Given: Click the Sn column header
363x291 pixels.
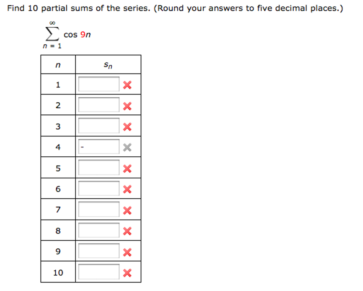Looking at the screenshot, I should point(107,64).
